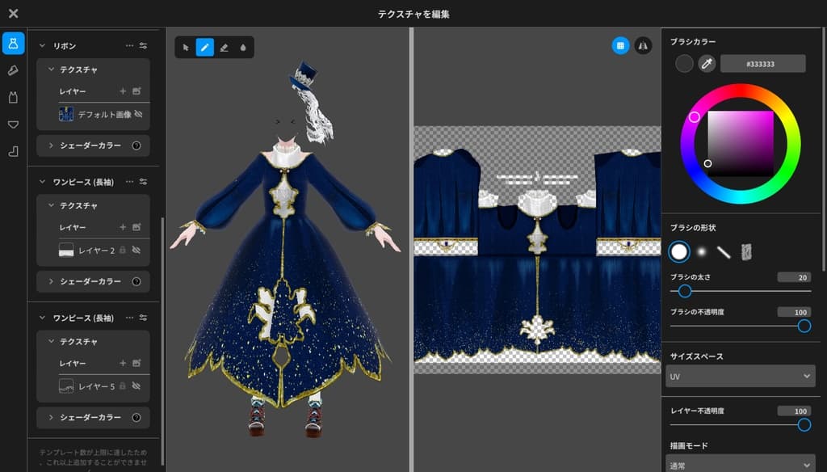Open the underwear category in sidebar
Image resolution: width=827 pixels, height=472 pixels.
click(x=13, y=124)
